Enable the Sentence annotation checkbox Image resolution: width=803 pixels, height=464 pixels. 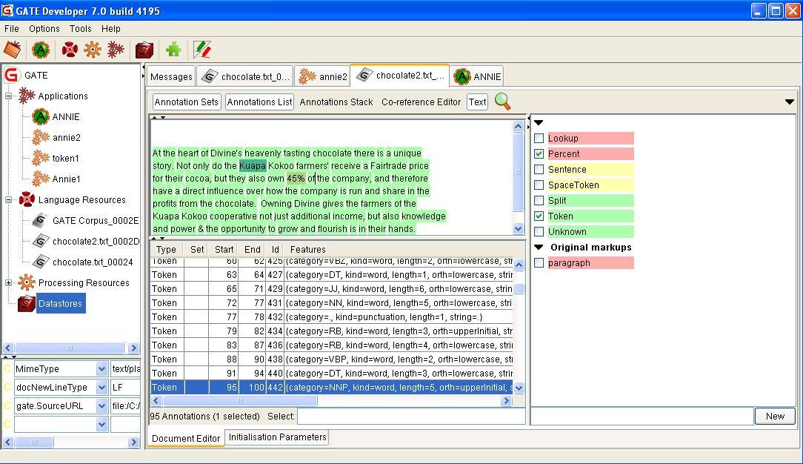(539, 170)
